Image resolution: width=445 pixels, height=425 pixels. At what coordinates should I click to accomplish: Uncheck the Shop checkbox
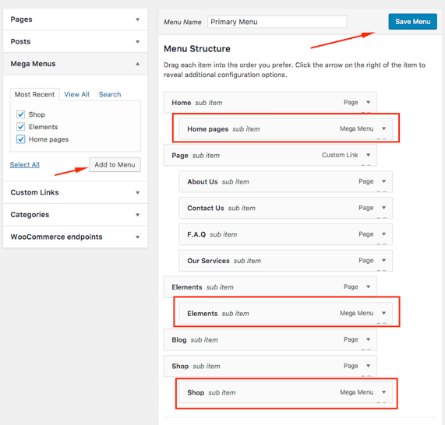pos(21,114)
